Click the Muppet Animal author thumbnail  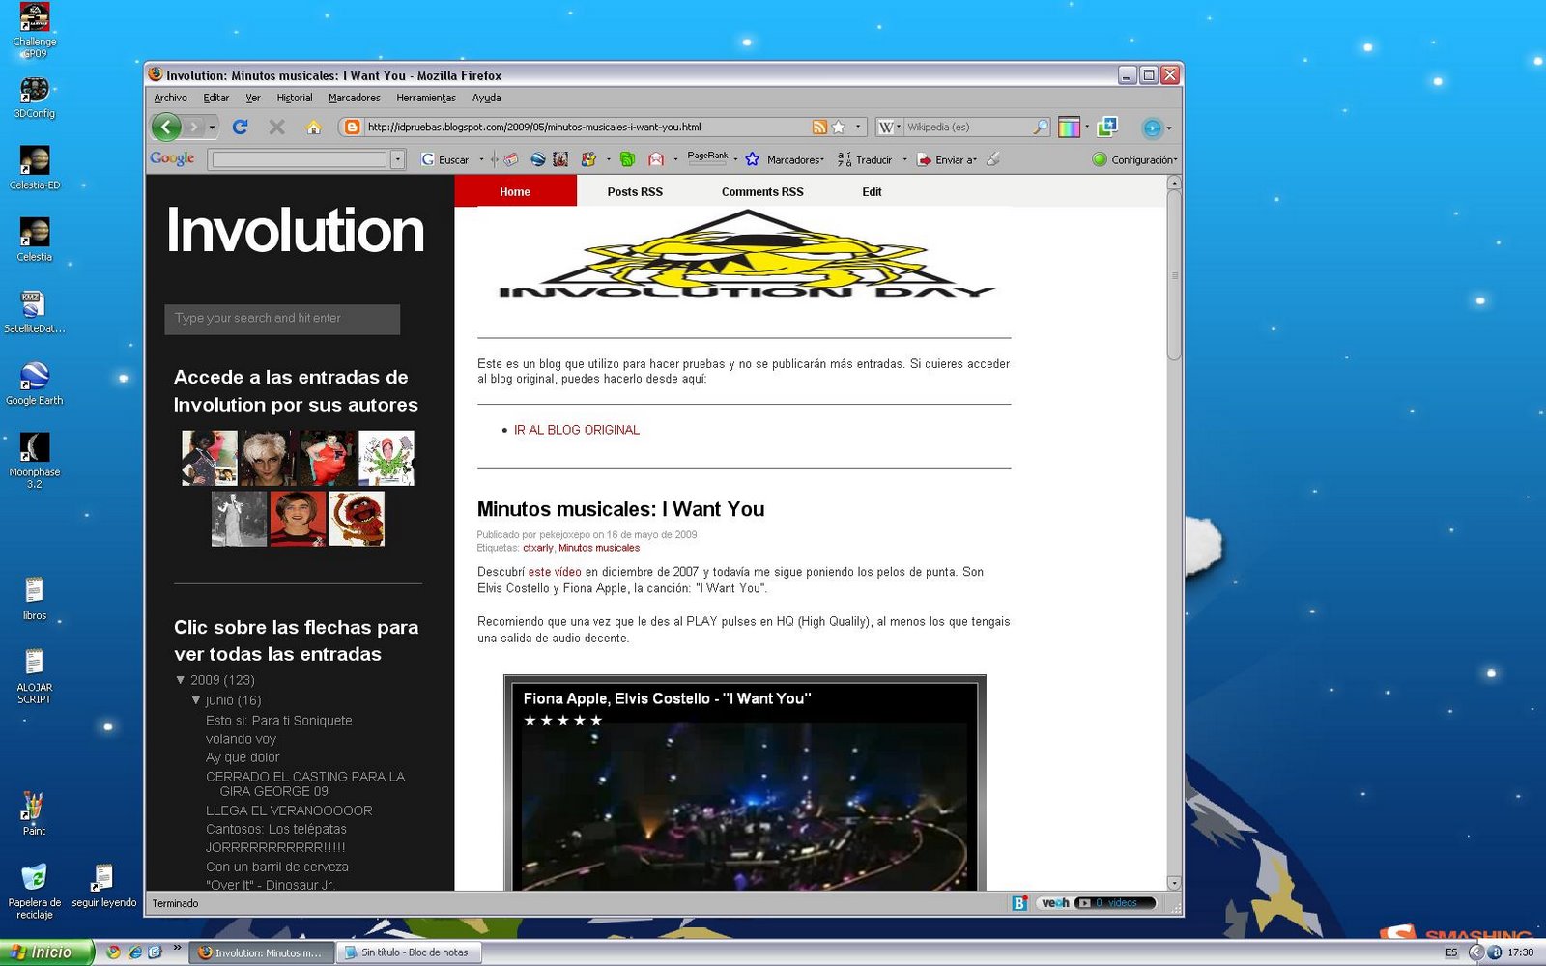[357, 519]
